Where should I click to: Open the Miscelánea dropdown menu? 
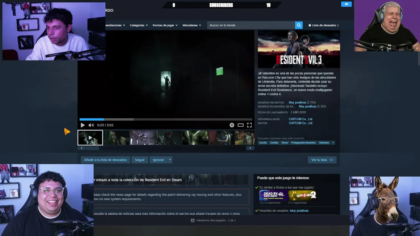(x=192, y=25)
